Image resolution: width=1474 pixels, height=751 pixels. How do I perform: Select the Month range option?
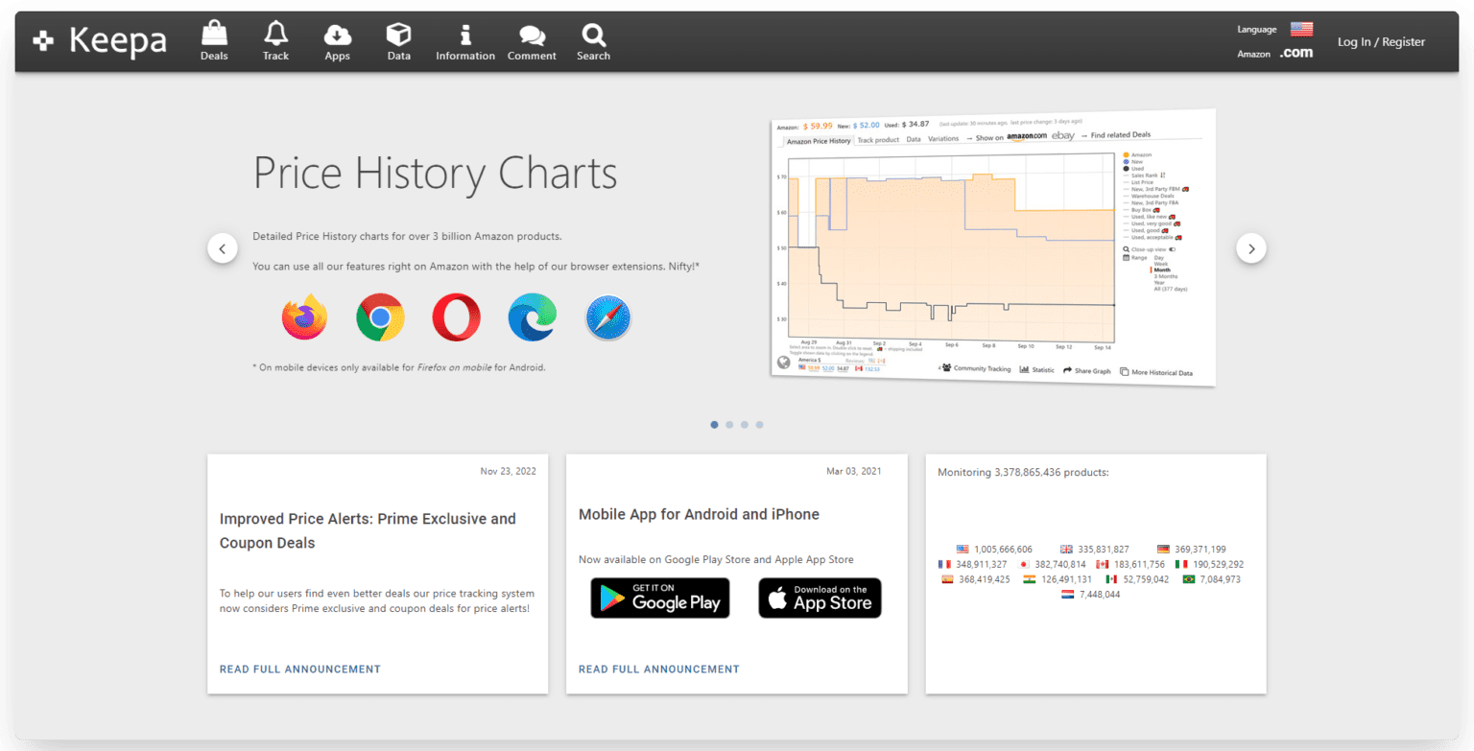click(1163, 270)
